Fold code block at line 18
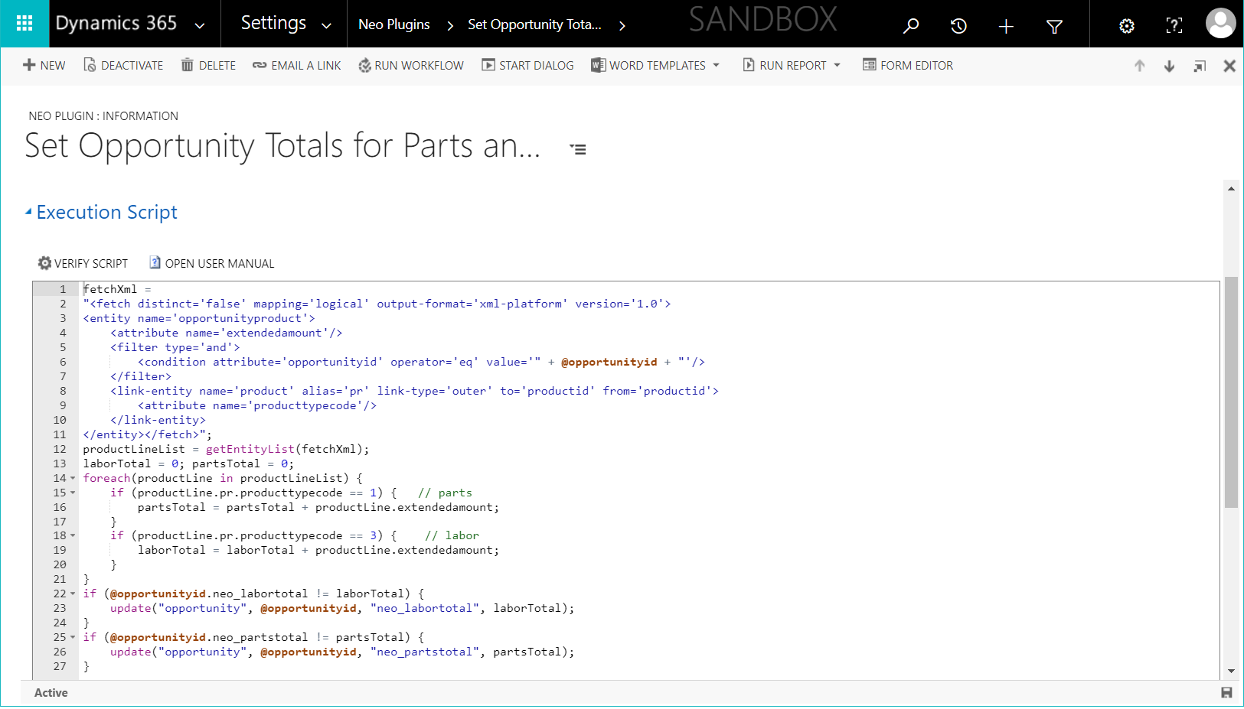The width and height of the screenshot is (1244, 709). (73, 535)
